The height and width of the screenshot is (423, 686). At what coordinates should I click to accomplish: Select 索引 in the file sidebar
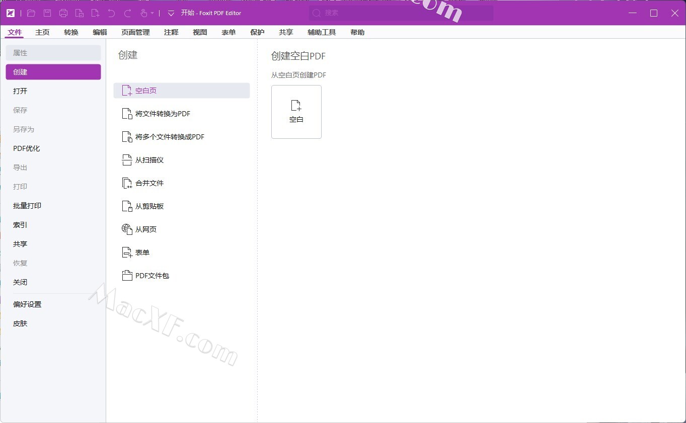[x=53, y=225]
